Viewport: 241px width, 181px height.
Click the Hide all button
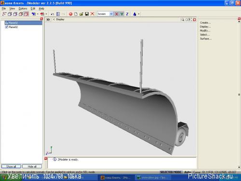(32, 167)
